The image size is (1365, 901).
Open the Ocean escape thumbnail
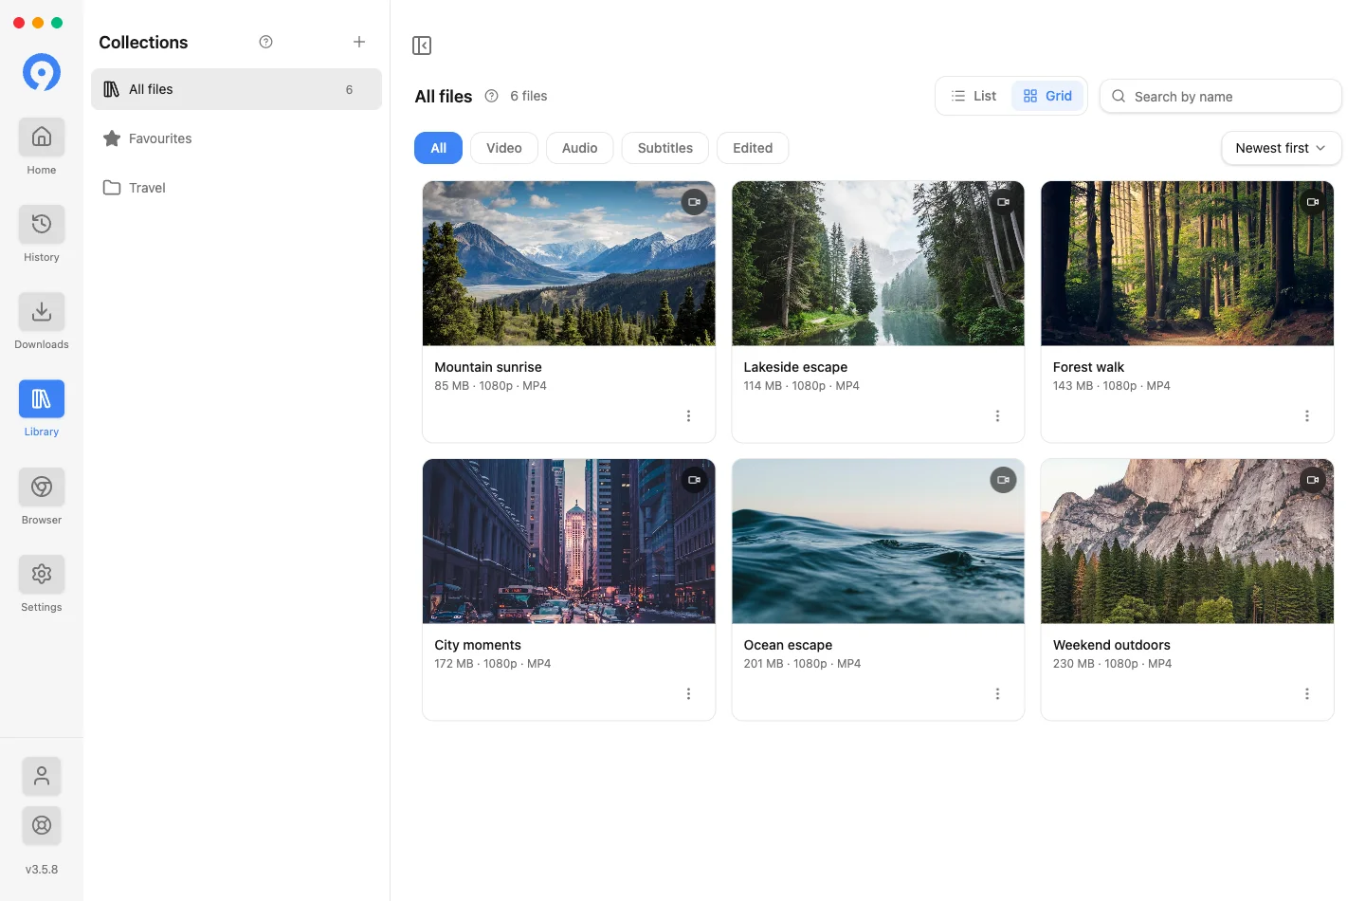pyautogui.click(x=878, y=542)
